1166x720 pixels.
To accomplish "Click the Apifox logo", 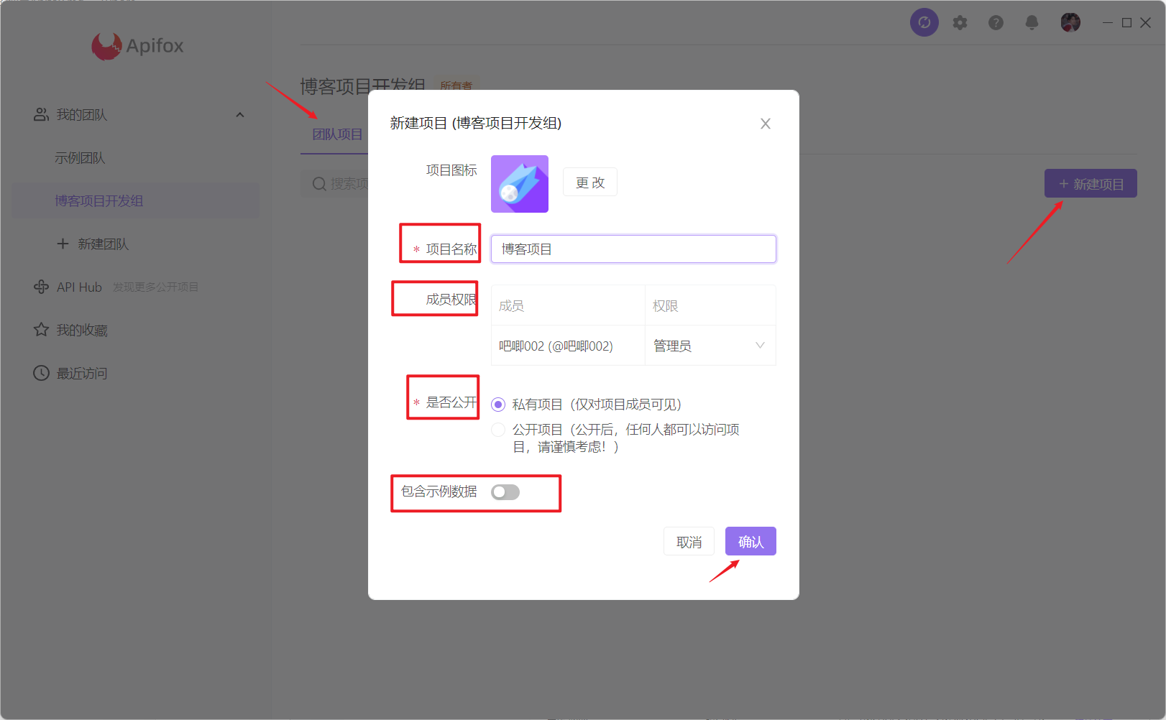I will pos(137,46).
